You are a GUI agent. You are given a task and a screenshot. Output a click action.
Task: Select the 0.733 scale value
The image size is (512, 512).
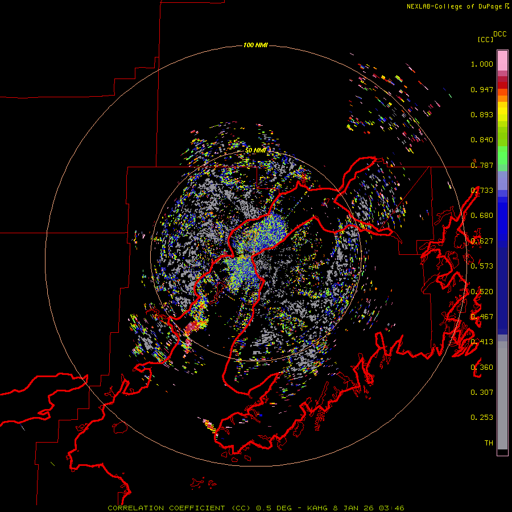pos(482,191)
